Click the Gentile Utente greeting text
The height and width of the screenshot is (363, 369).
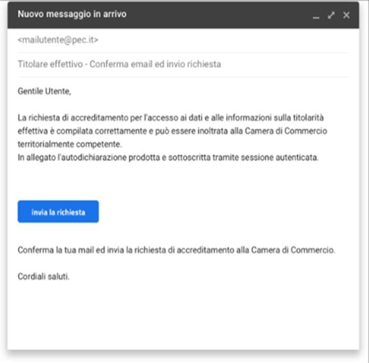45,91
